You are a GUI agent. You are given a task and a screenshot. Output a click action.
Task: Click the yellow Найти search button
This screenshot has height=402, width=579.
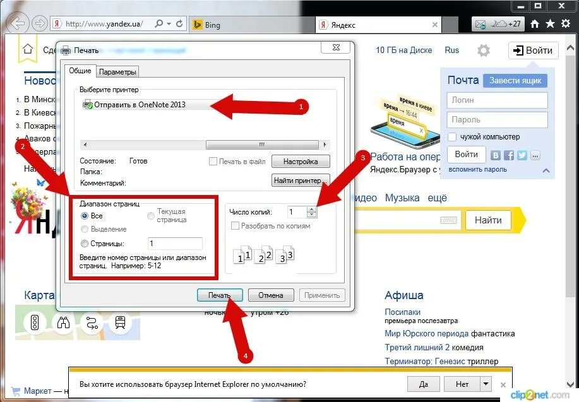[488, 220]
